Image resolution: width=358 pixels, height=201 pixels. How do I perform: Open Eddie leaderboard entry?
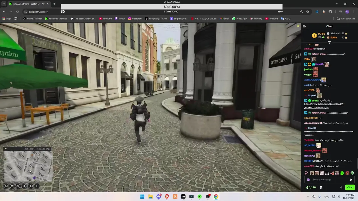(x=337, y=37)
